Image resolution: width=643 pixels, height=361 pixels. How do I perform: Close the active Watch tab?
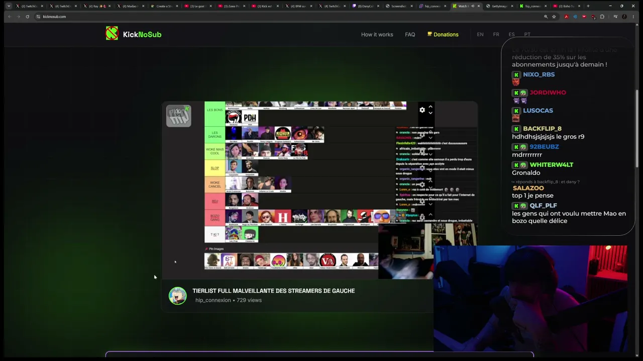click(x=479, y=6)
